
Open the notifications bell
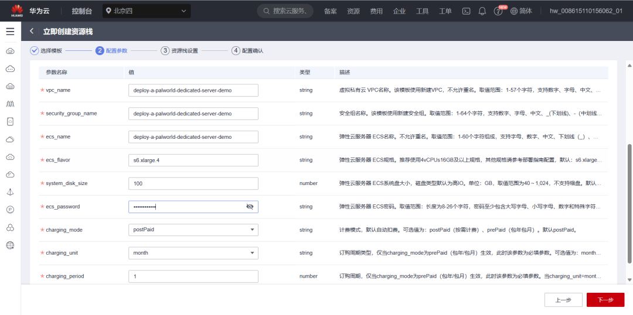point(482,11)
